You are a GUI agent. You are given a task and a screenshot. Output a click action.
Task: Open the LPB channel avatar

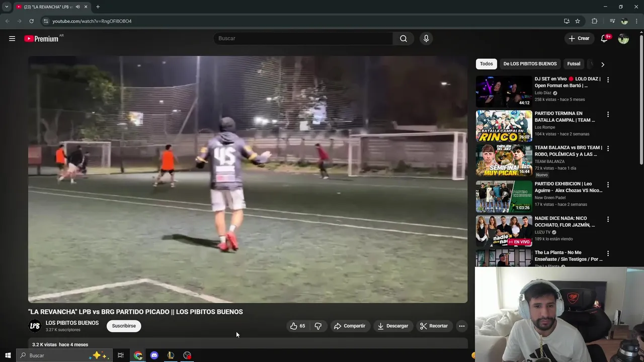[35, 326]
